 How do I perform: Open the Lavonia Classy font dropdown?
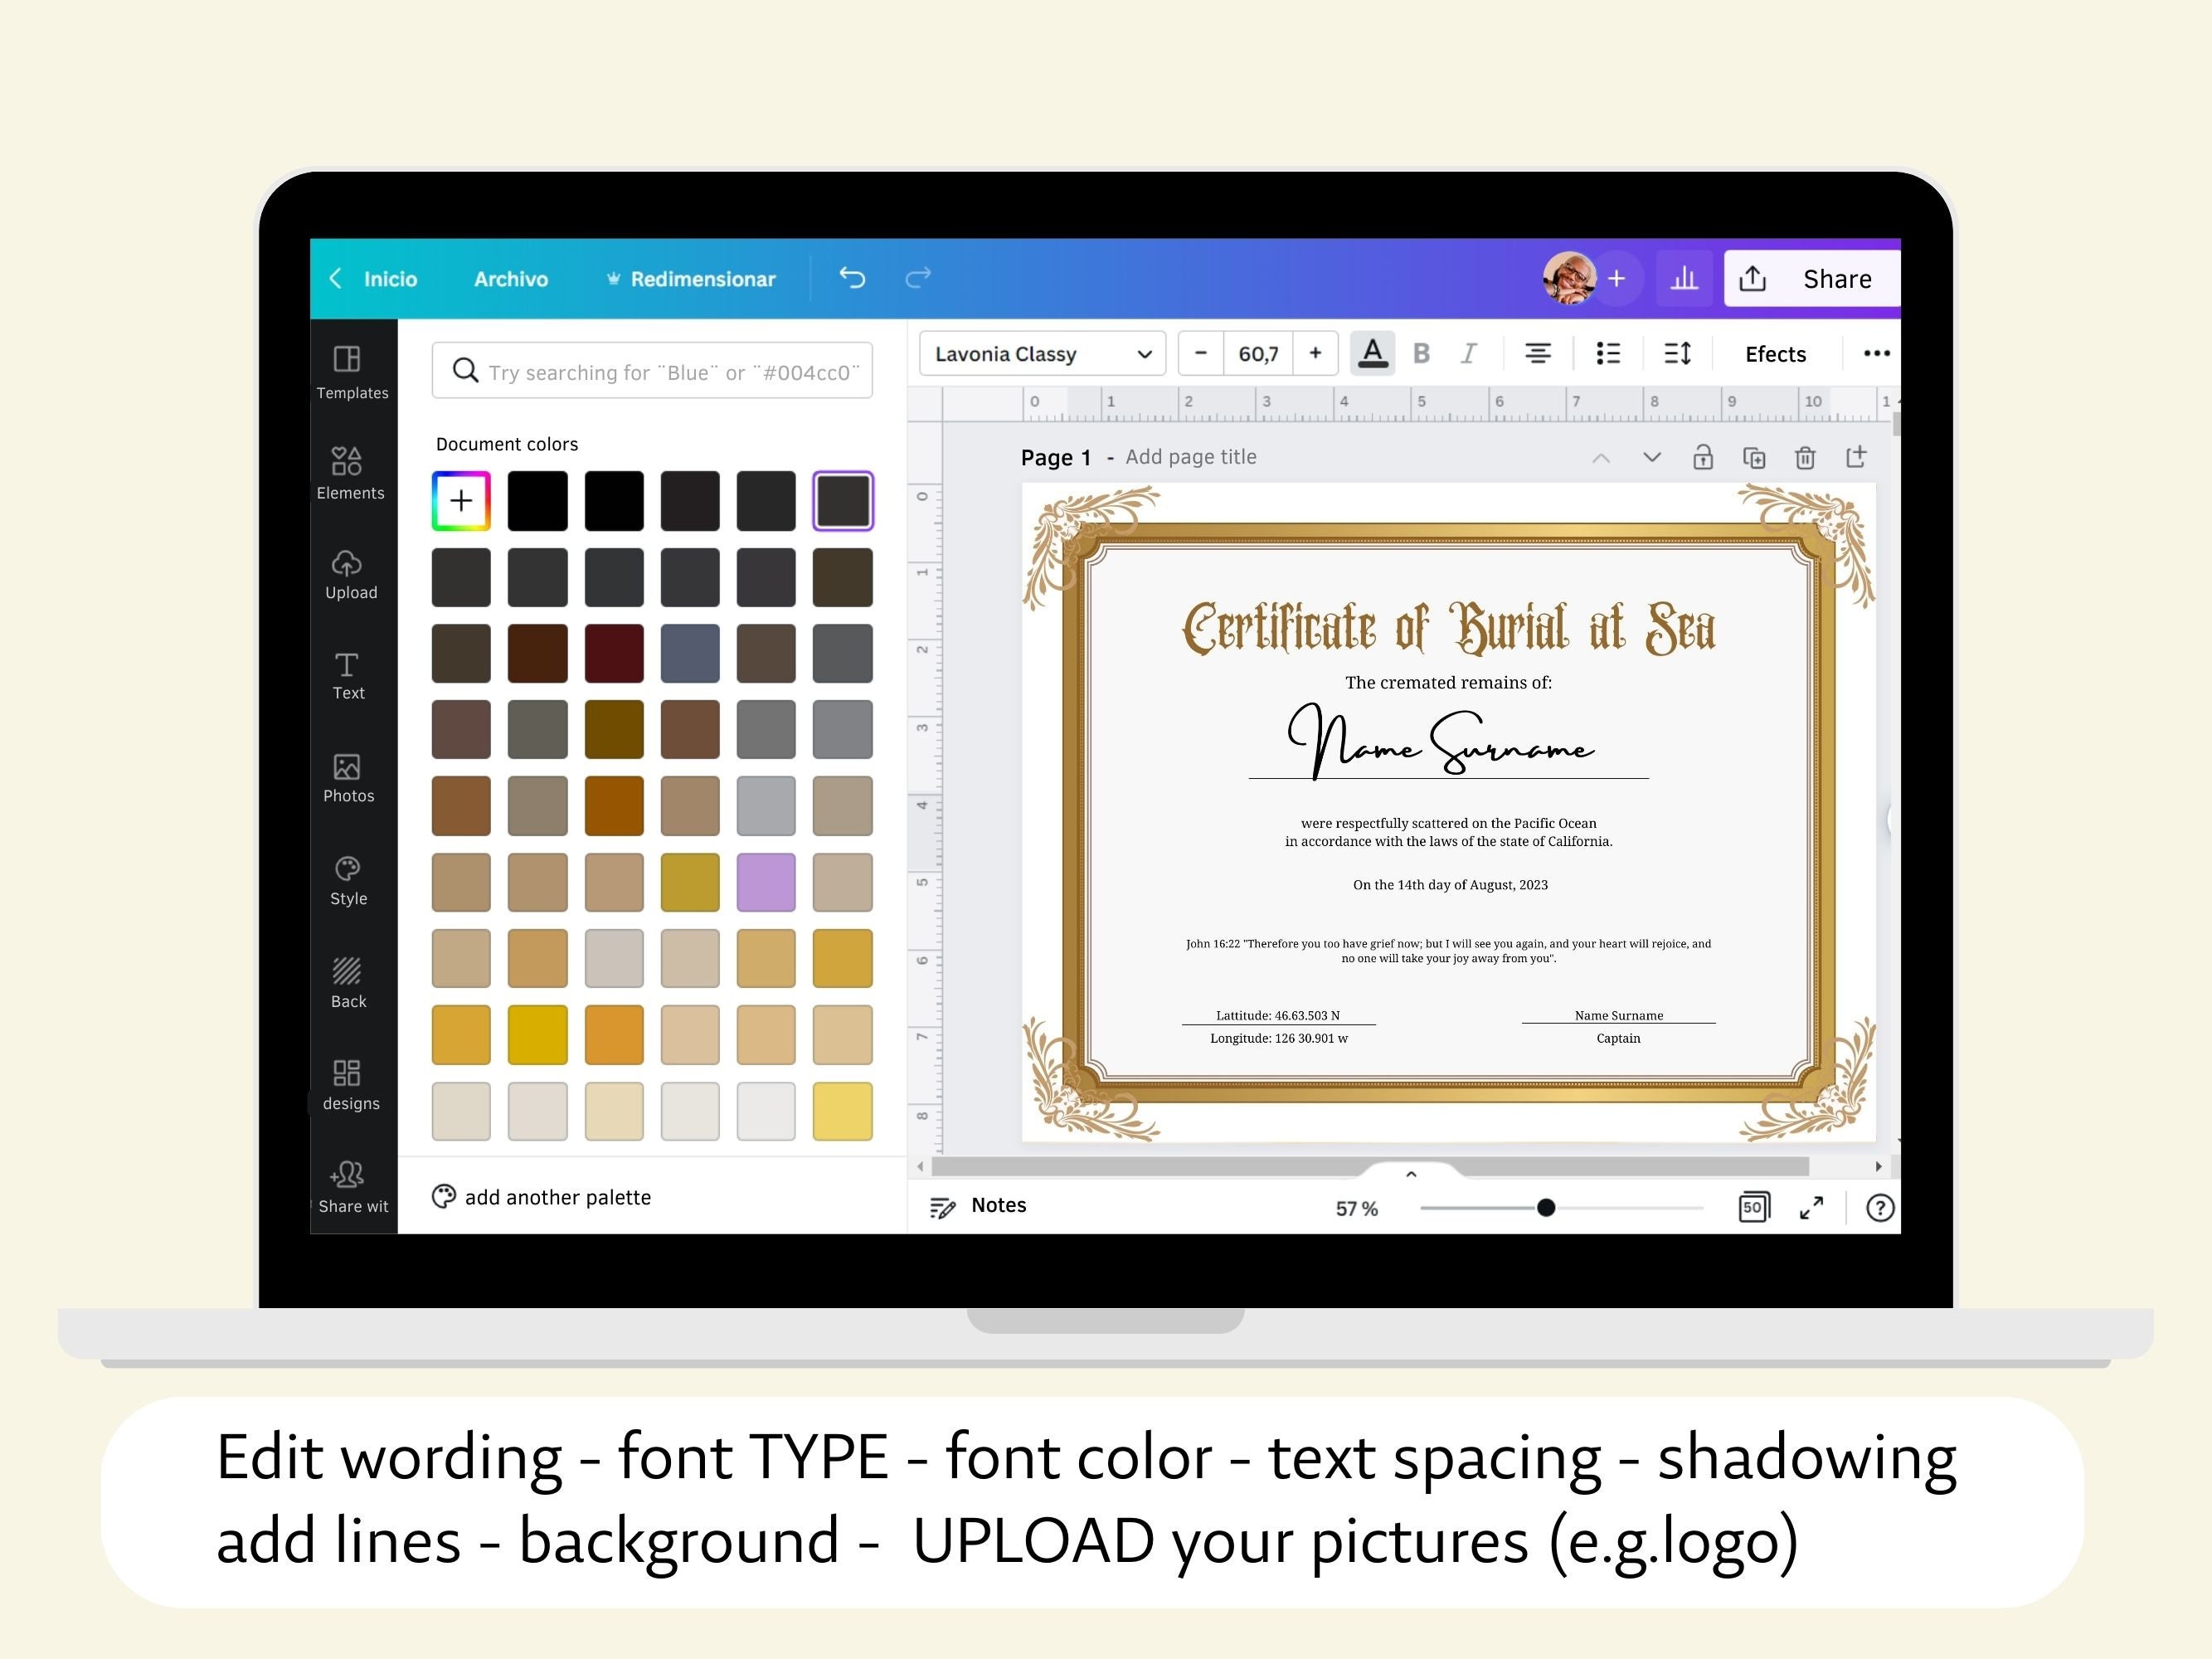click(1041, 353)
